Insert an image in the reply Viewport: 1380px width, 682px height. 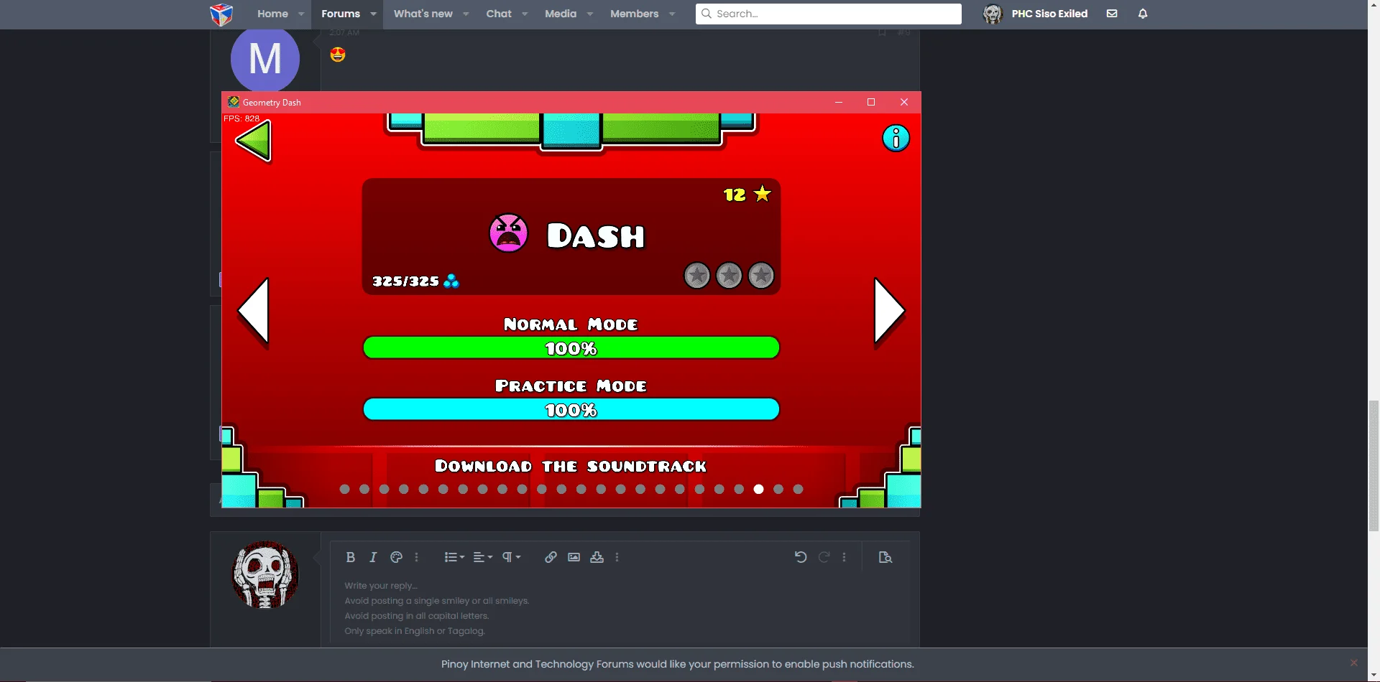(574, 557)
